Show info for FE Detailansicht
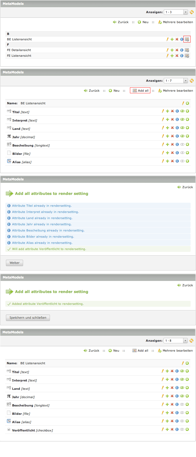Viewport: 196px width, 457px height. click(x=182, y=50)
